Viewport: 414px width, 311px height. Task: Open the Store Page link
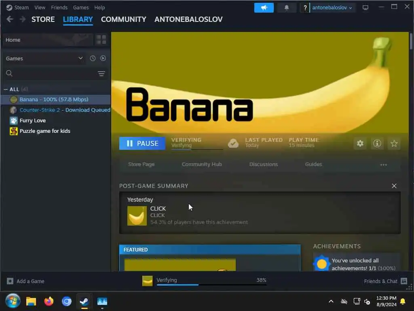coord(141,164)
